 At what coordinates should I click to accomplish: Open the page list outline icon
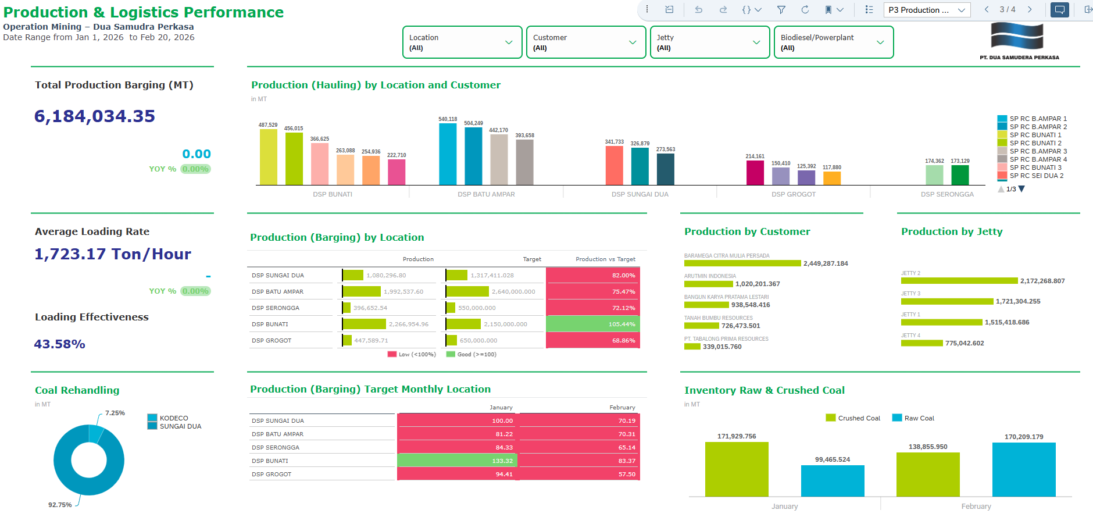(869, 9)
